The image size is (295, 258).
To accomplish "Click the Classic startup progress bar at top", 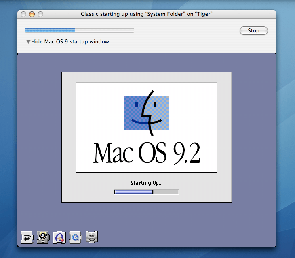I will pyautogui.click(x=80, y=30).
